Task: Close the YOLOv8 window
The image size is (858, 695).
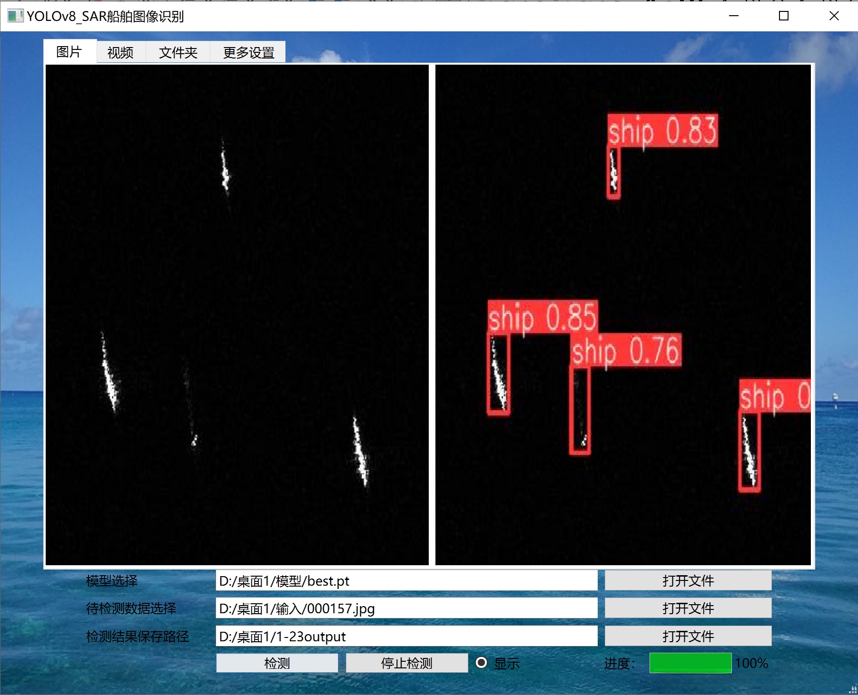Action: pos(834,16)
